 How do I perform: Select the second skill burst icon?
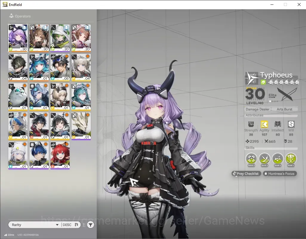(265, 159)
